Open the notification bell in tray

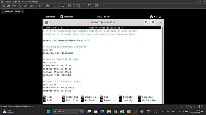click(202, 111)
